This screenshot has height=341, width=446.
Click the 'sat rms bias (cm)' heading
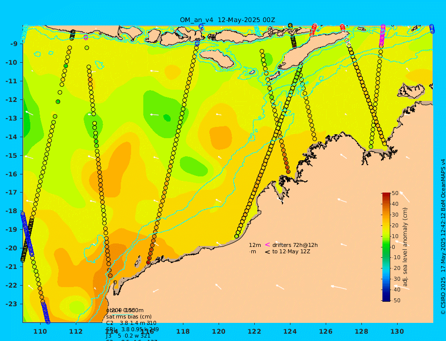point(129,317)
